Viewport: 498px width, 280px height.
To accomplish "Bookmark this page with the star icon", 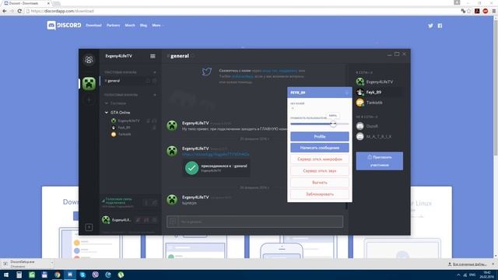I will pos(468,11).
